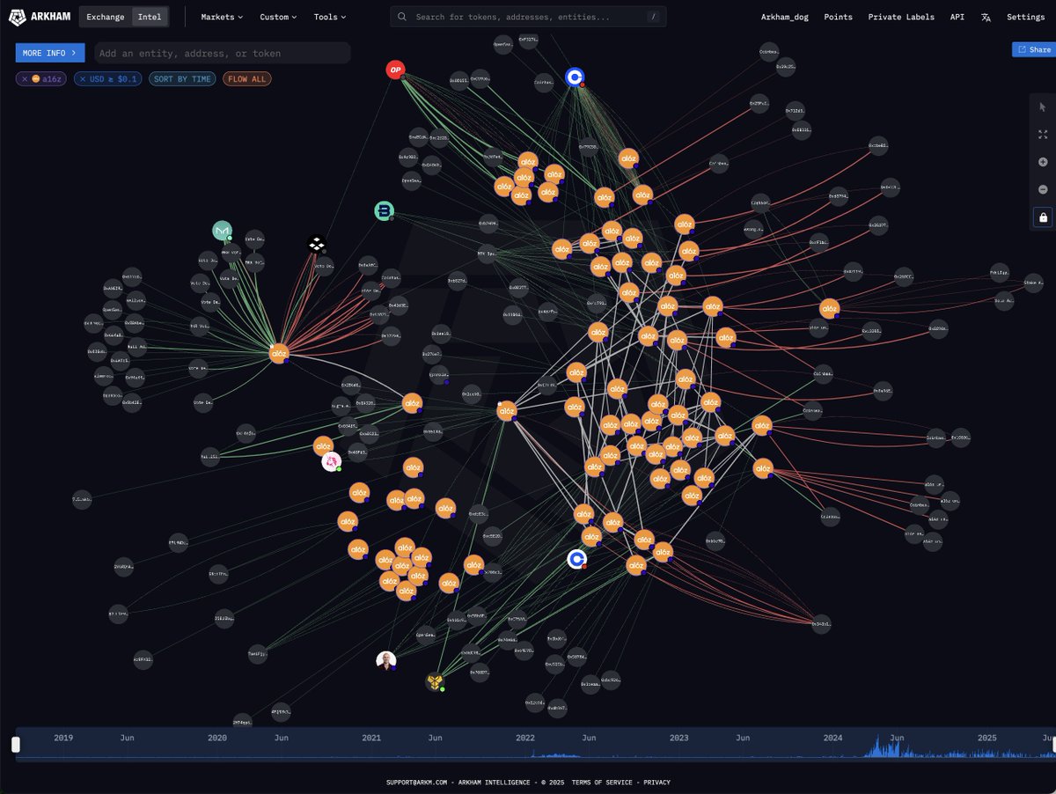This screenshot has height=794, width=1056.
Task: Toggle the graph lock button
Action: click(1043, 217)
